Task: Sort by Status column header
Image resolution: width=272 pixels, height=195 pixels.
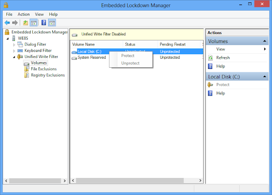Action: (x=140, y=44)
